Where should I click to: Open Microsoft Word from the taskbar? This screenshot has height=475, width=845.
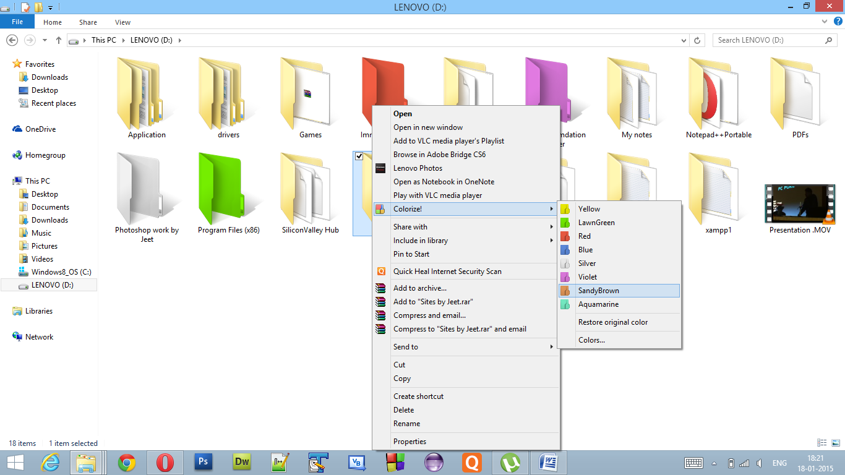[548, 462]
